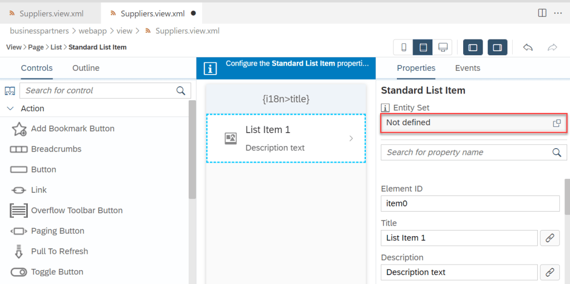The width and height of the screenshot is (570, 284).
Task: Switch to tablet device view
Action: pos(423,47)
